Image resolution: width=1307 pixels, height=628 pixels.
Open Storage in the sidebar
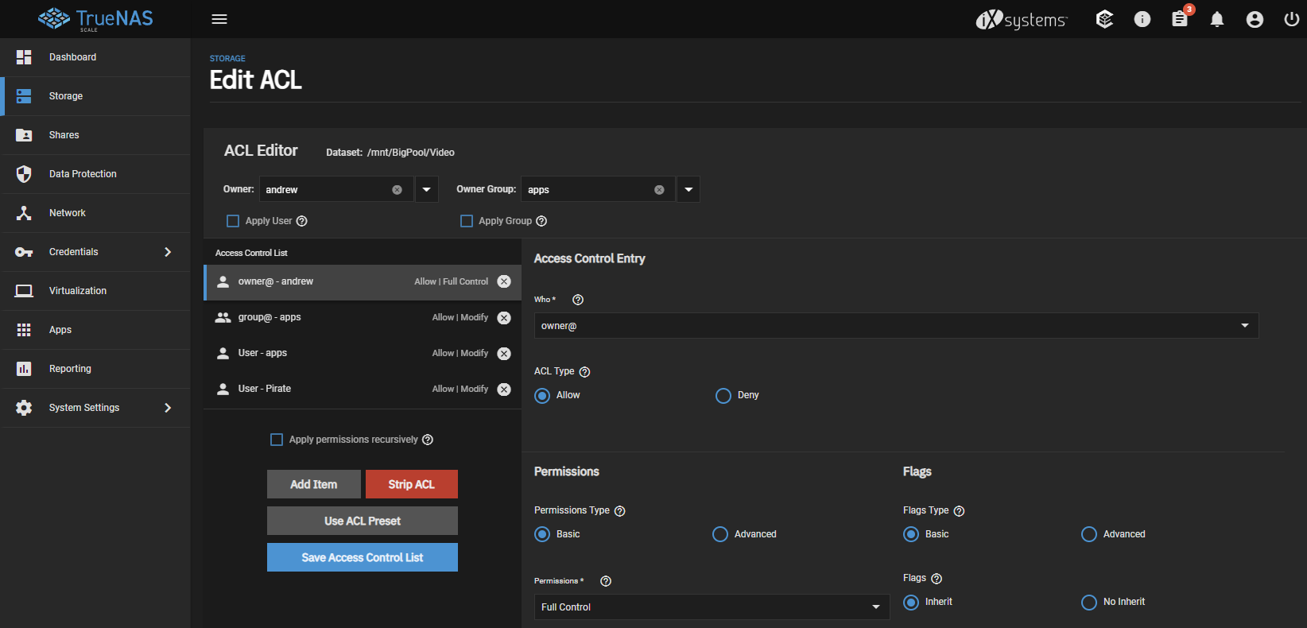[x=95, y=96]
